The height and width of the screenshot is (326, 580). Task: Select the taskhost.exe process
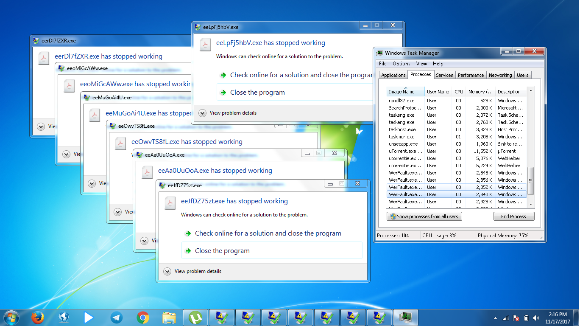pyautogui.click(x=457, y=129)
